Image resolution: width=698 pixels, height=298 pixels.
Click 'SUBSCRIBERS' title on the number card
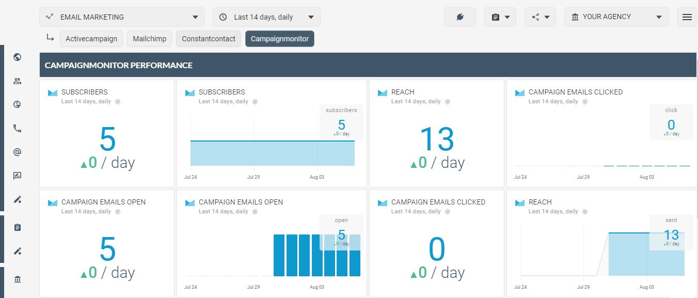click(85, 92)
